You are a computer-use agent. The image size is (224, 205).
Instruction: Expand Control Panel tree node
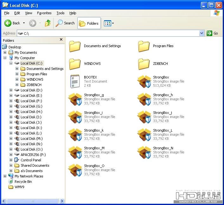[11, 160]
